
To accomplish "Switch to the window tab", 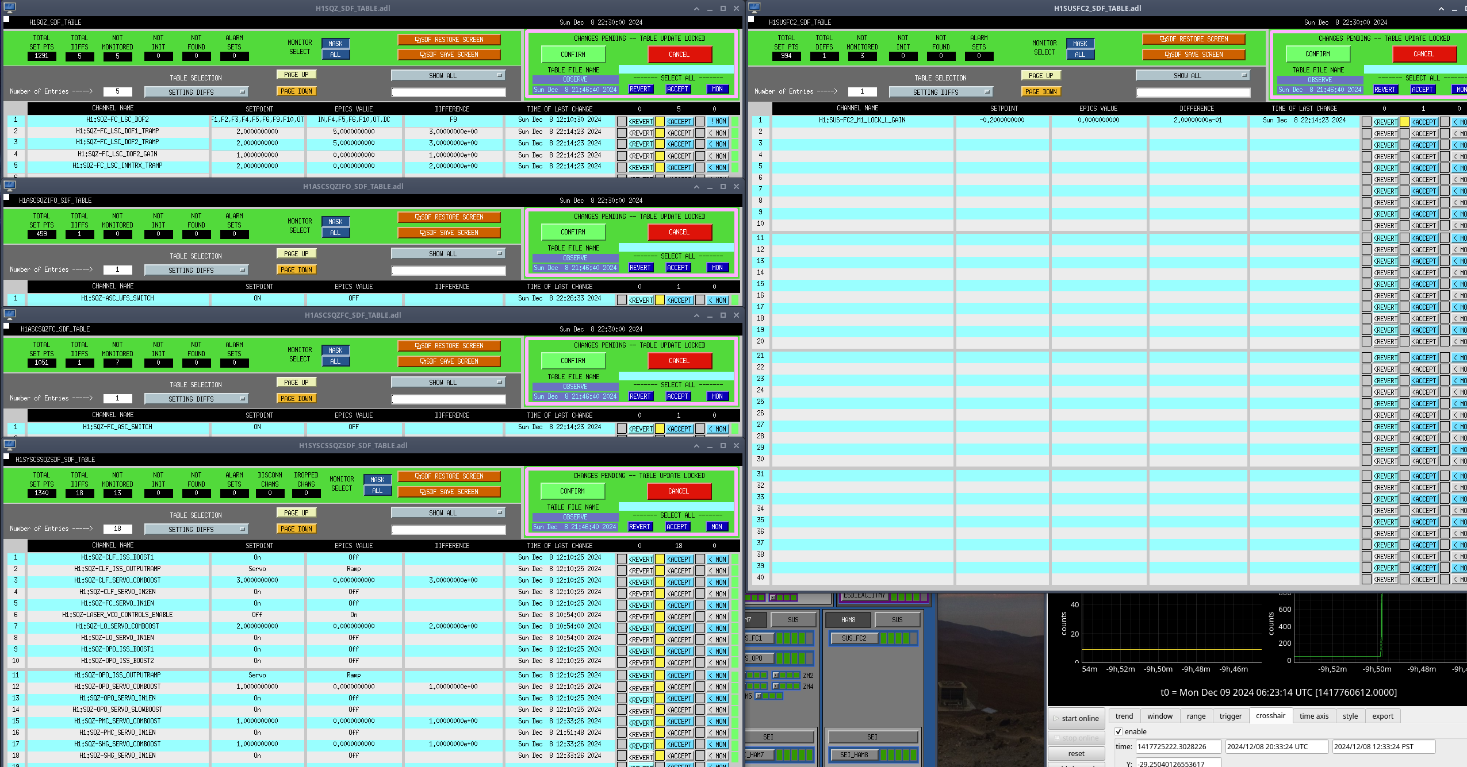I will point(1160,716).
